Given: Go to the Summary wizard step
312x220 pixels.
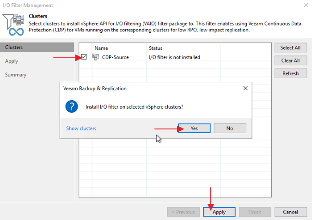Looking at the screenshot, I should click(16, 75).
